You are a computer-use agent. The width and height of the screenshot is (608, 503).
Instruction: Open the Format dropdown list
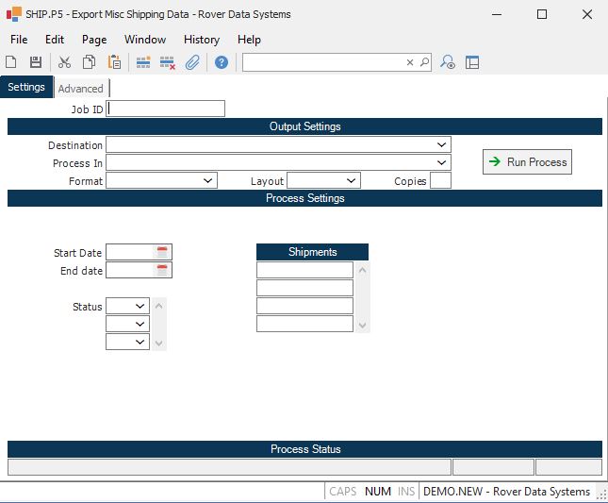click(x=207, y=180)
